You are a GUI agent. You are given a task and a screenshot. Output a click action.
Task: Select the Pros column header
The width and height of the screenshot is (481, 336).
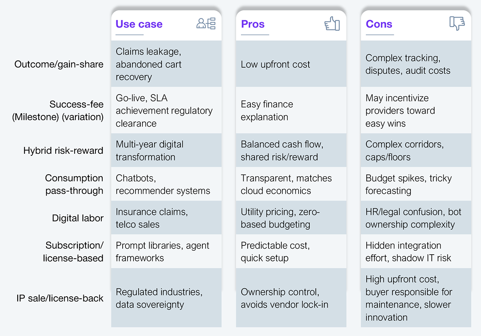[x=253, y=24]
